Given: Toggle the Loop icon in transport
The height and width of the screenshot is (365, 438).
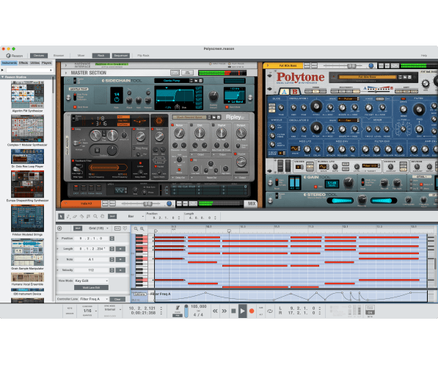Looking at the screenshot, I should click(270, 311).
